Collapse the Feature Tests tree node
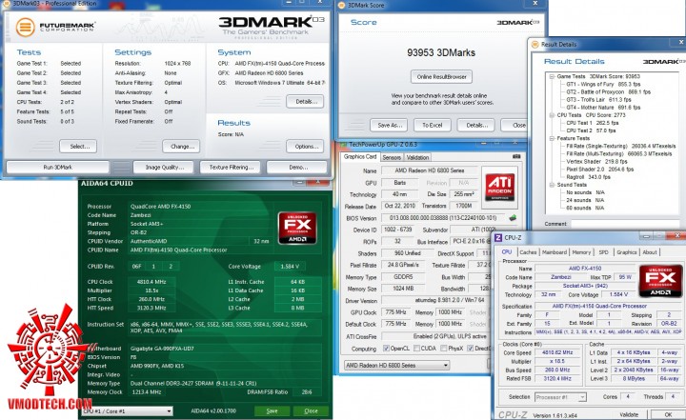686x420 pixels. tap(552, 138)
